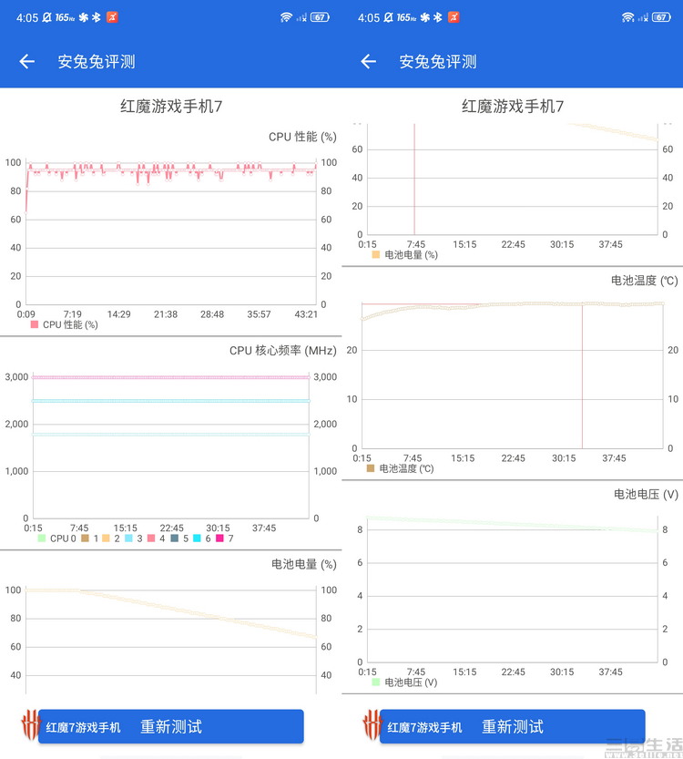Tap the light blue CPU 3 legend swatch
Image resolution: width=683 pixels, height=759 pixels.
tap(128, 538)
